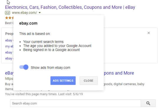The height and width of the screenshot is (111, 159).
Task: Focus the Search ebay.com input field
Action: click(x=75, y=103)
